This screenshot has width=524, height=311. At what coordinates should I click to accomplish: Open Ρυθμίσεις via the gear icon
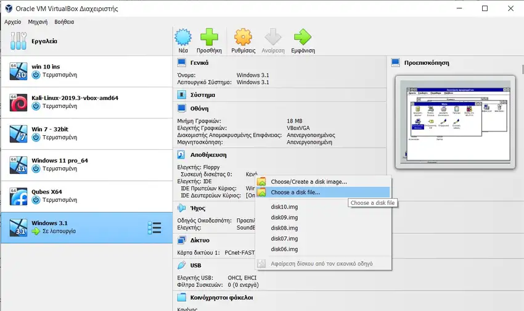point(243,37)
